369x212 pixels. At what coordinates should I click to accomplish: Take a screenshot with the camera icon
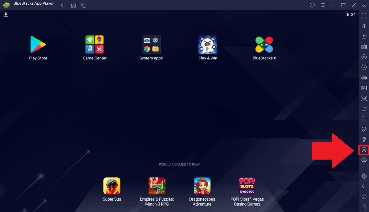coord(364,98)
